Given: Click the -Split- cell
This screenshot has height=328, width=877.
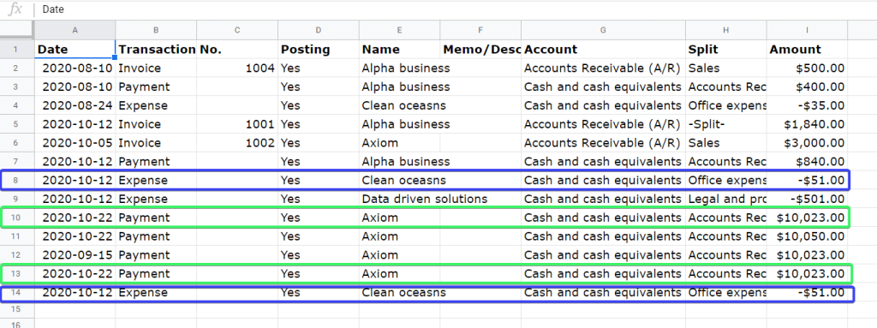Looking at the screenshot, I should pos(726,124).
